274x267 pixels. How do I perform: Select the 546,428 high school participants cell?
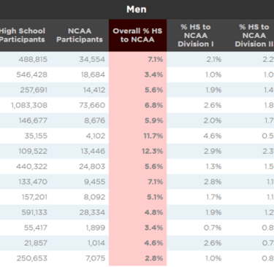[x=32, y=74]
